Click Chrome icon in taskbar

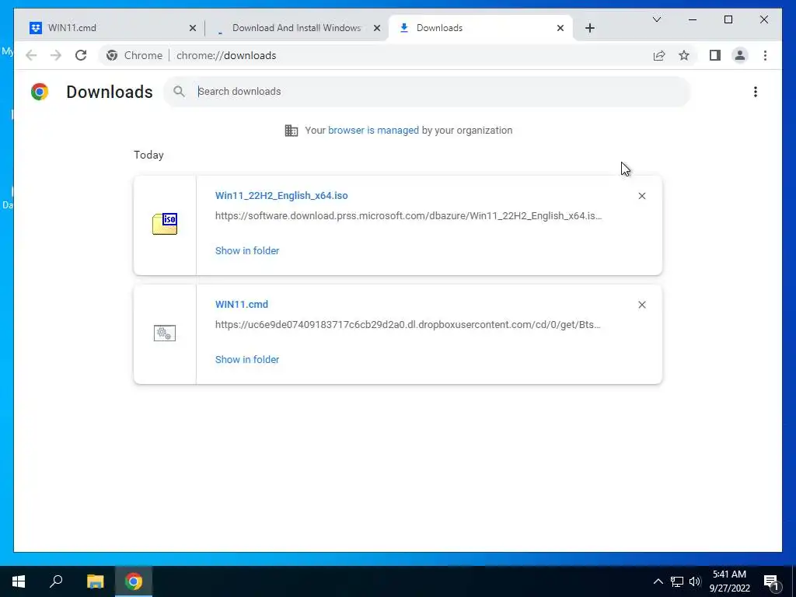coord(134,581)
